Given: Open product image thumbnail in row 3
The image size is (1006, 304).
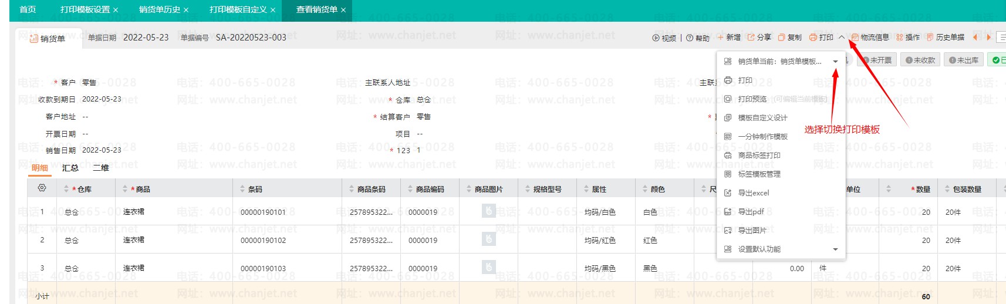Looking at the screenshot, I should click(488, 267).
